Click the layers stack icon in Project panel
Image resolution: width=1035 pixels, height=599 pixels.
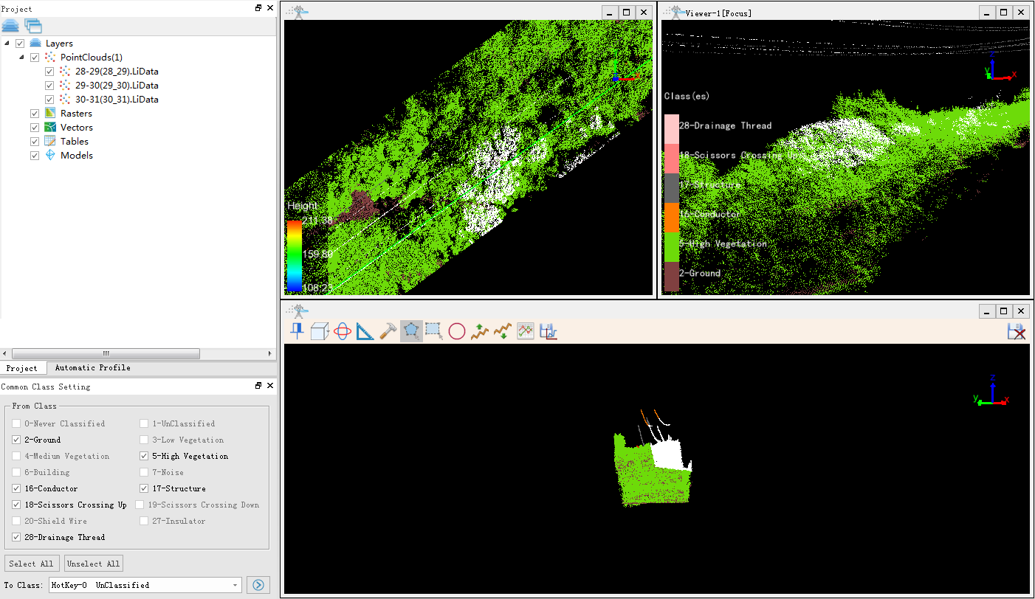tap(10, 26)
